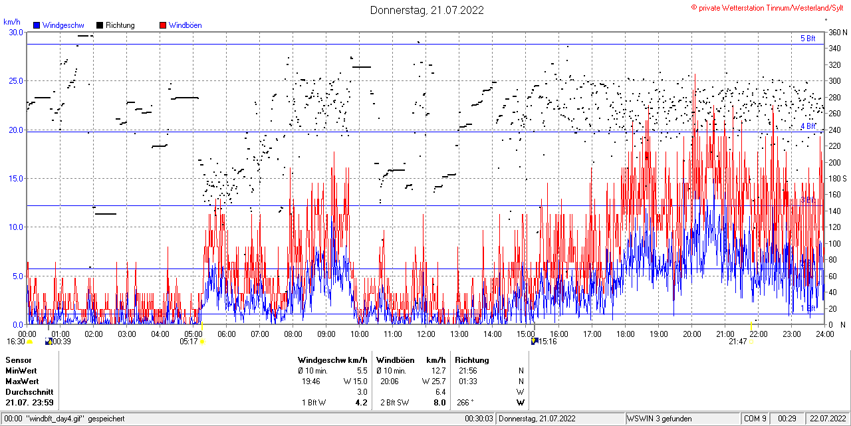
Task: Click the '30.0' left axis value
Action: point(15,32)
